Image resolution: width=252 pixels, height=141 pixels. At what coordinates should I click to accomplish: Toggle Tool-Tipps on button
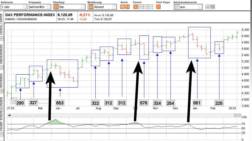tap(158, 7)
